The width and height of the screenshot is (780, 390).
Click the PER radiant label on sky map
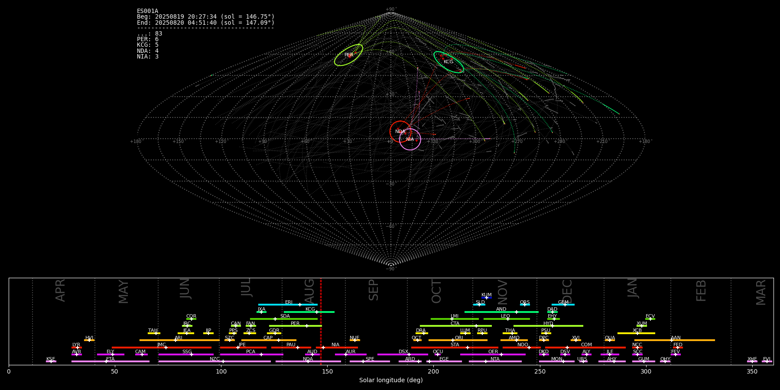pyautogui.click(x=349, y=55)
